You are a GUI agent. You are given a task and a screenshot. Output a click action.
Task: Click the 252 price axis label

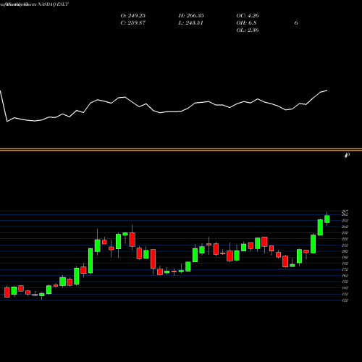point(345,221)
